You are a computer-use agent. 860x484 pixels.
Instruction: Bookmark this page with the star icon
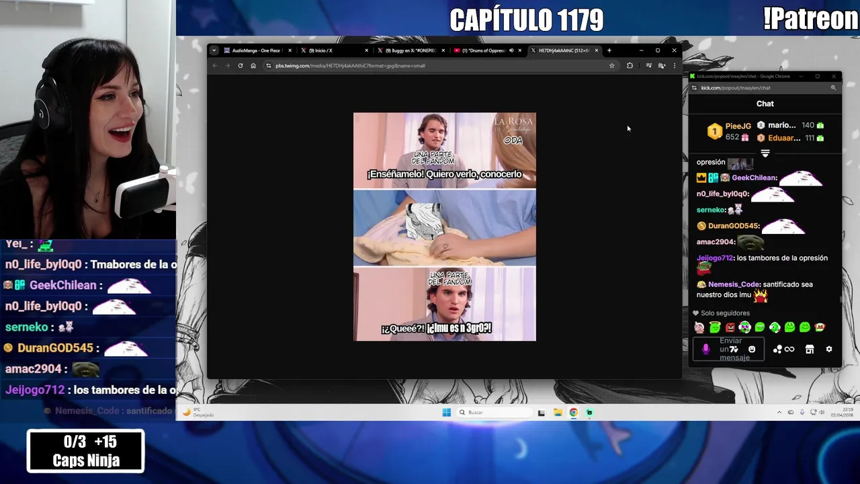click(x=611, y=66)
